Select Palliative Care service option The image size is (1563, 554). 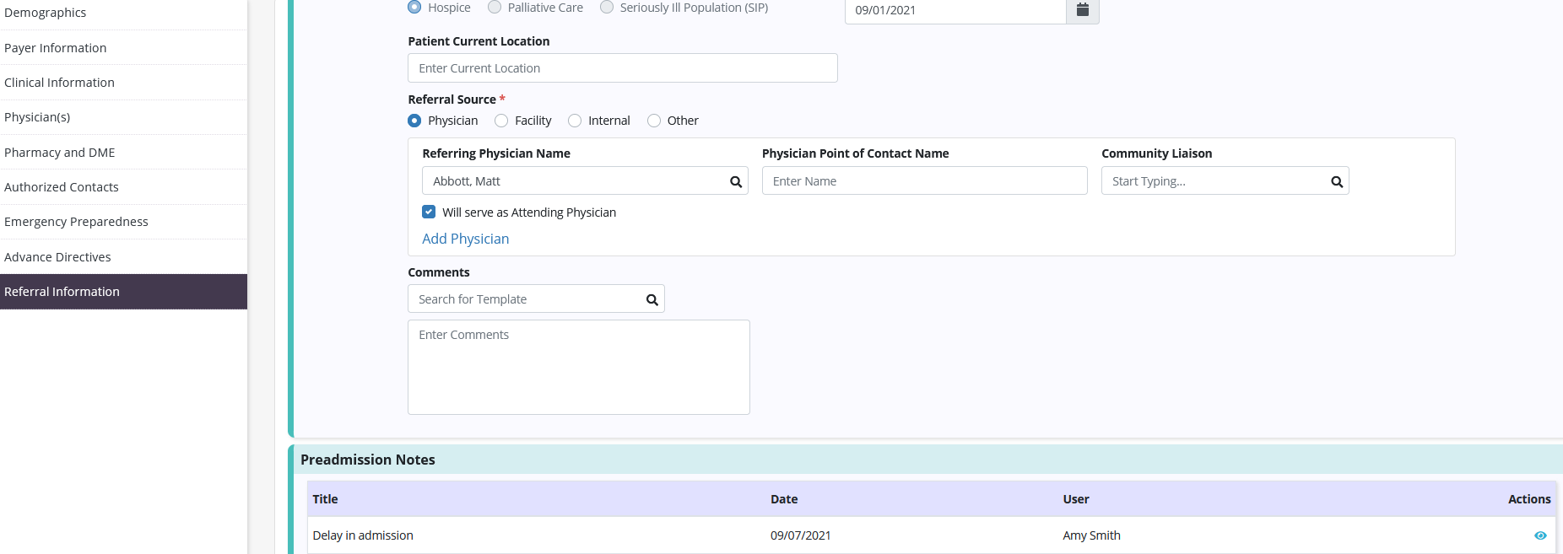(x=495, y=8)
